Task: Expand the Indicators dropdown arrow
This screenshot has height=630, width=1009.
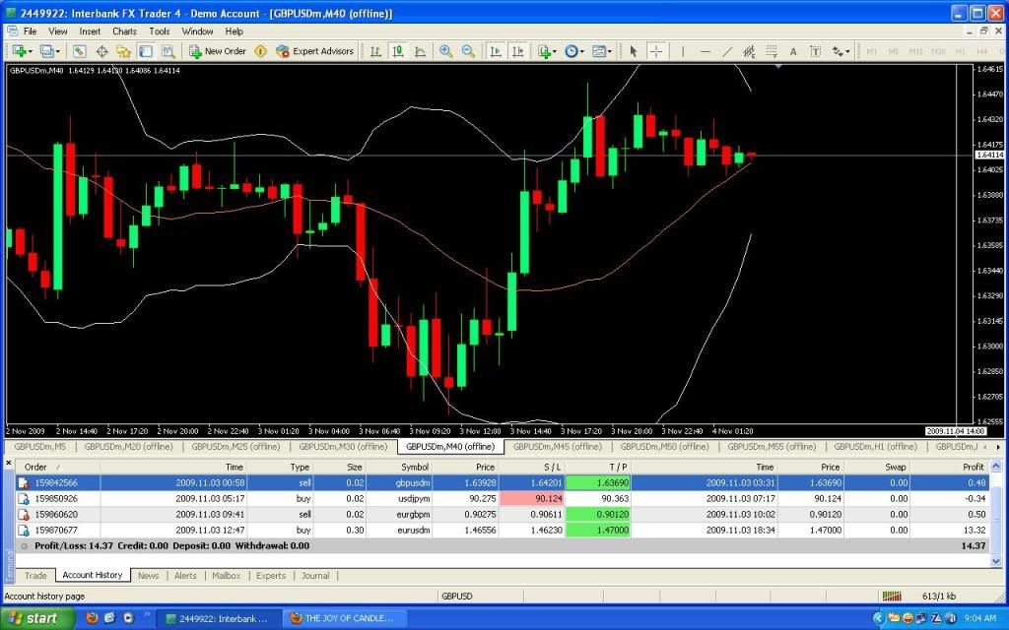Action: (x=556, y=51)
